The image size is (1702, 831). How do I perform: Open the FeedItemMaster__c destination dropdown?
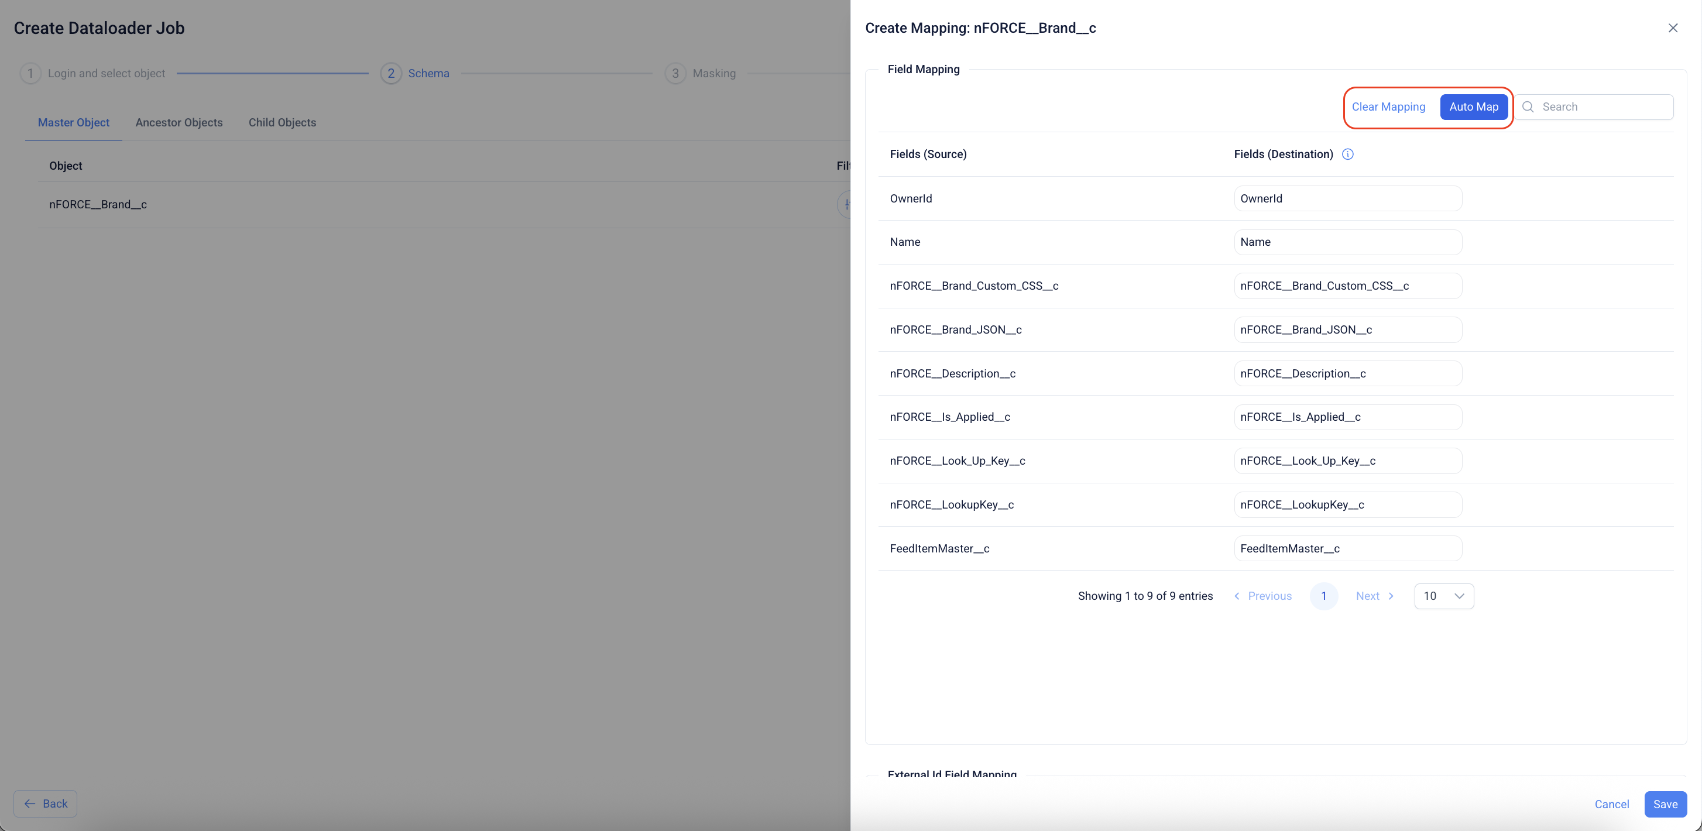point(1347,548)
